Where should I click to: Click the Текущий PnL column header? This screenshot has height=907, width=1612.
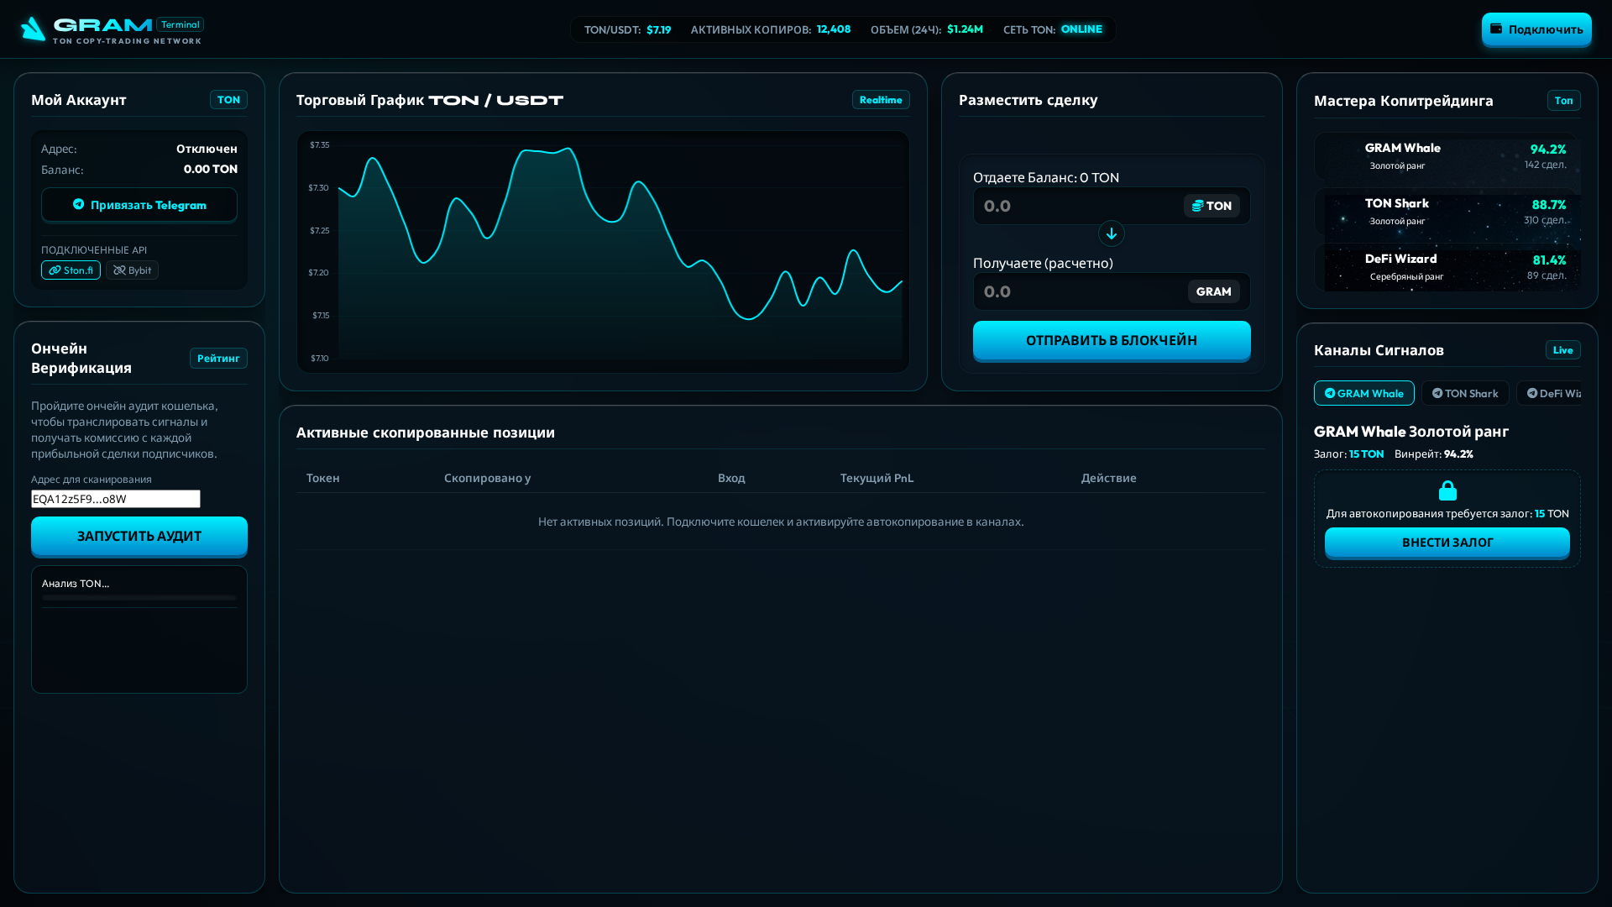(x=877, y=478)
